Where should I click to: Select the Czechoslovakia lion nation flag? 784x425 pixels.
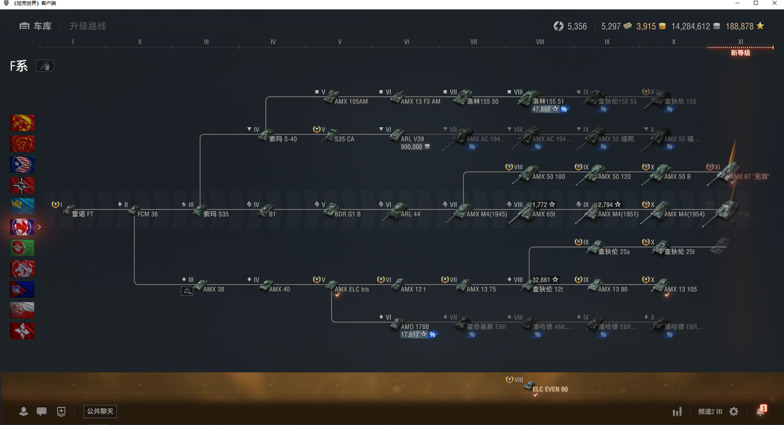click(22, 269)
